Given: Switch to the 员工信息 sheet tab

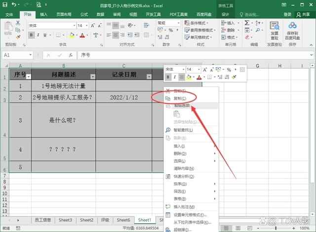Looking at the screenshot, I should pos(42,220).
